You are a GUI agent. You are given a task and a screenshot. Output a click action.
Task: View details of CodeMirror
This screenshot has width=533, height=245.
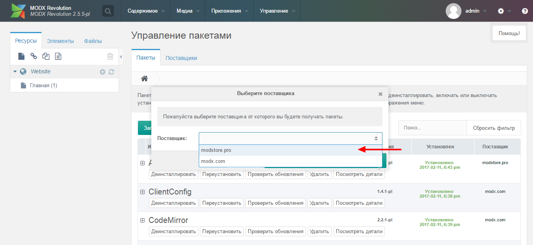click(359, 231)
